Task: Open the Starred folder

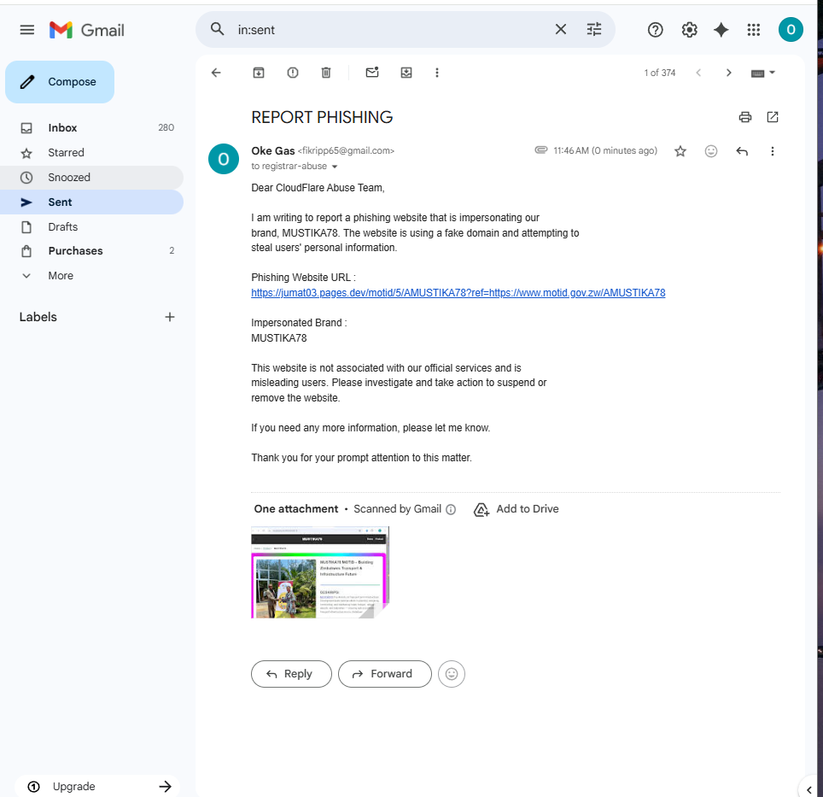Action: coord(92,153)
